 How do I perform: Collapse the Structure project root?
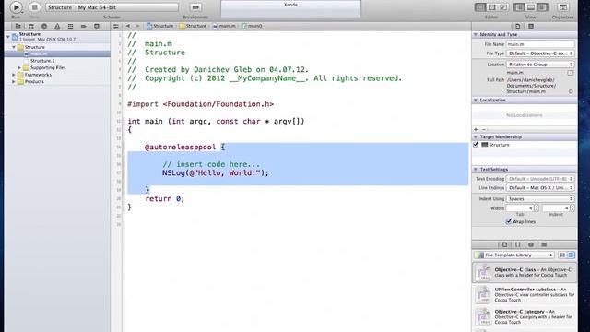pos(8,37)
